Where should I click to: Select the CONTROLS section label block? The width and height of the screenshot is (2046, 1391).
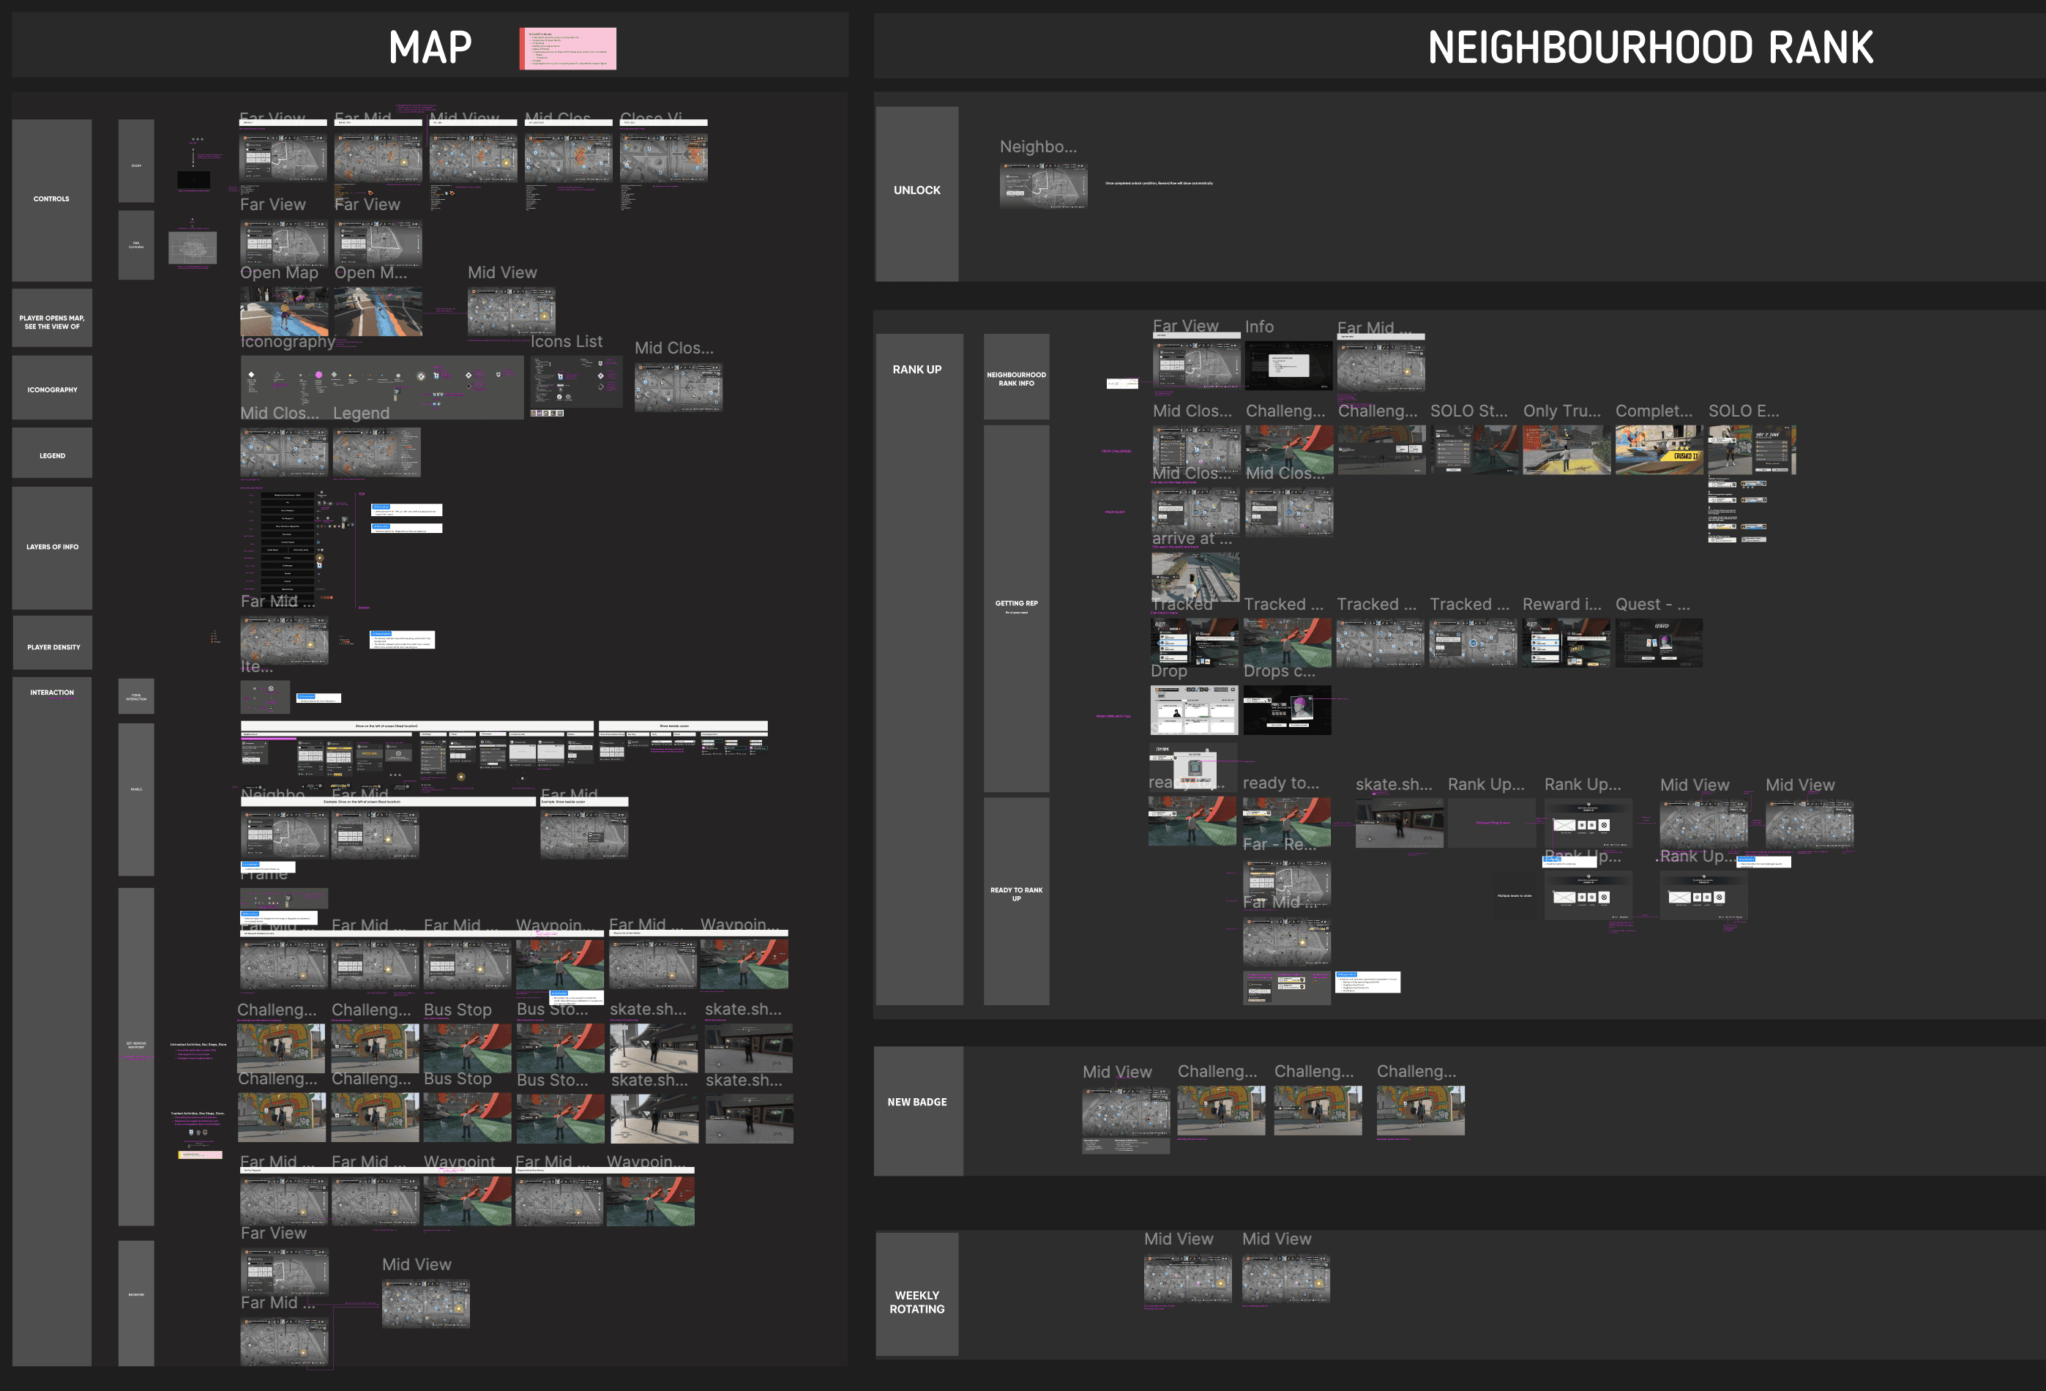click(52, 199)
